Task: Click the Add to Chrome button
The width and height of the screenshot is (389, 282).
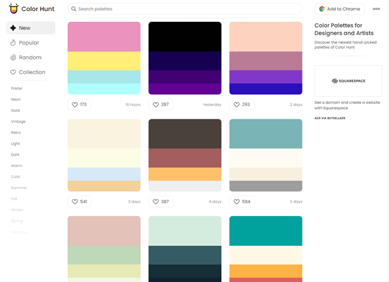Action: click(340, 9)
